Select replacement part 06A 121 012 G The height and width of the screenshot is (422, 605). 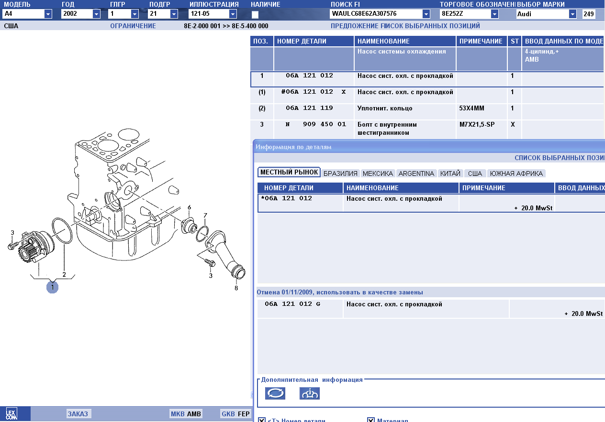tap(292, 304)
